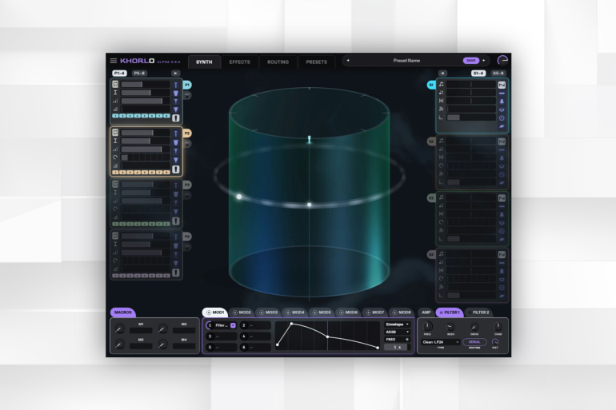Viewport: 616px width, 410px height.
Task: Select the waveform icon in S4 panel
Action: coord(502,255)
